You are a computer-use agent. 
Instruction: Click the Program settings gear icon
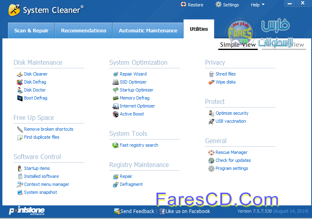[211, 169]
